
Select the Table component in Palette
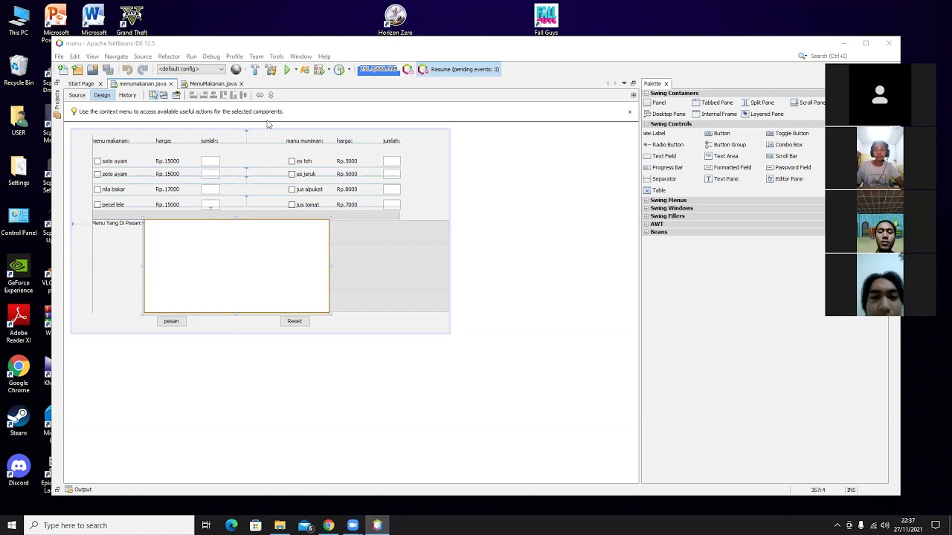point(654,190)
